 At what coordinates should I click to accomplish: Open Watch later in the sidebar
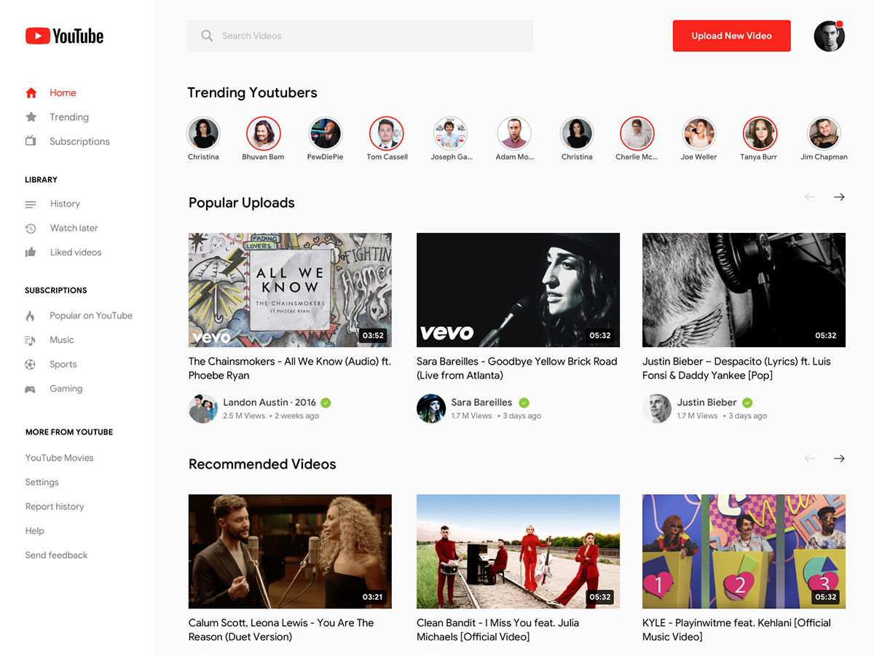point(74,228)
